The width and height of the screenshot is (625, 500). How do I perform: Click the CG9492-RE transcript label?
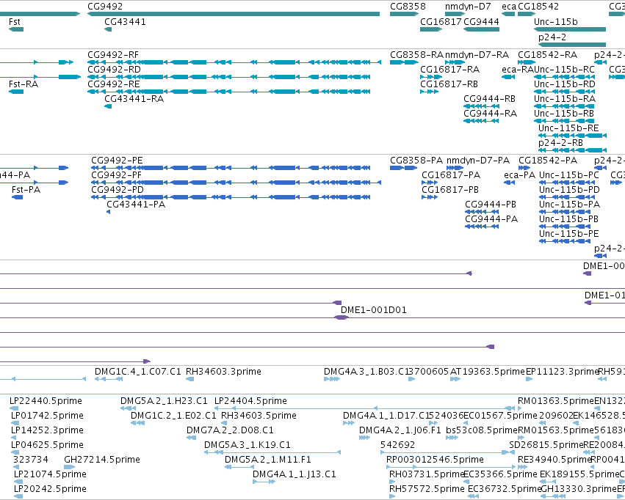114,84
